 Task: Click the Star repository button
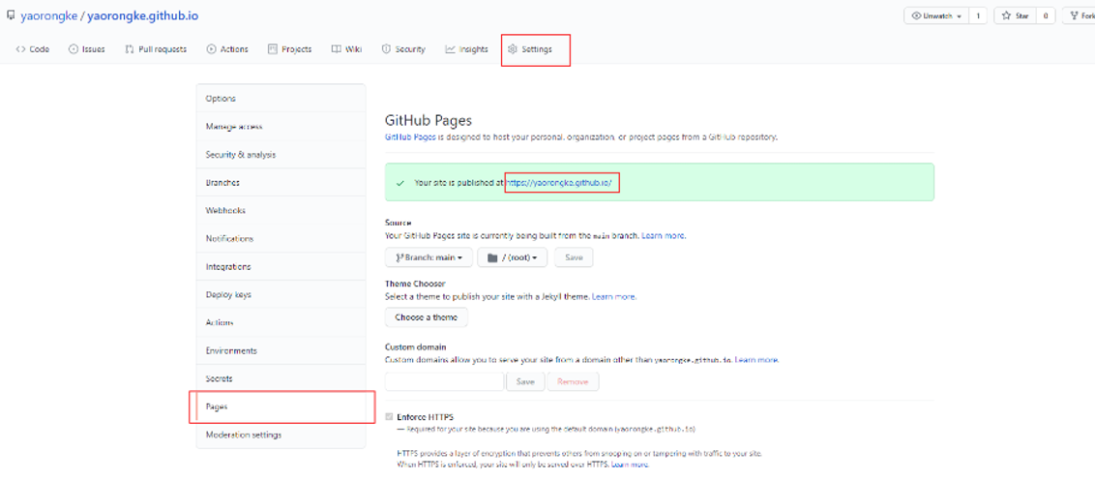(x=1015, y=16)
